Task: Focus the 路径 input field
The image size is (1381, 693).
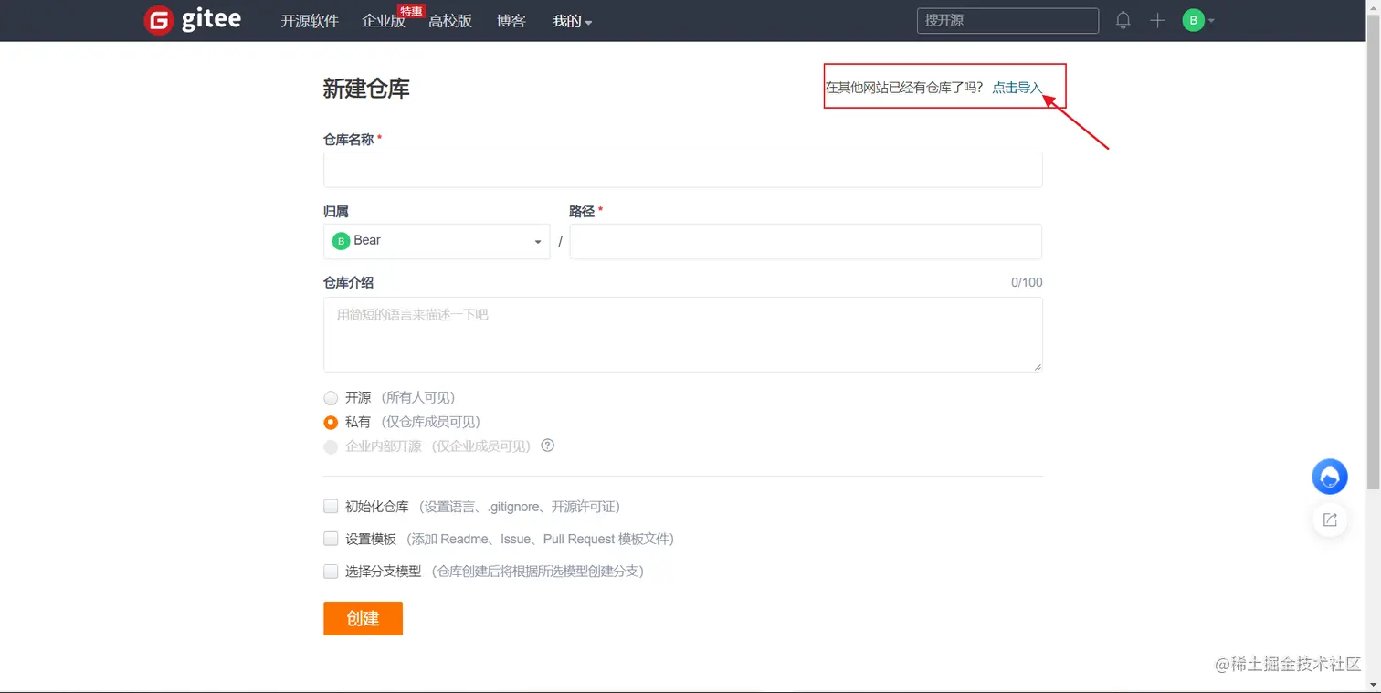Action: [x=806, y=242]
